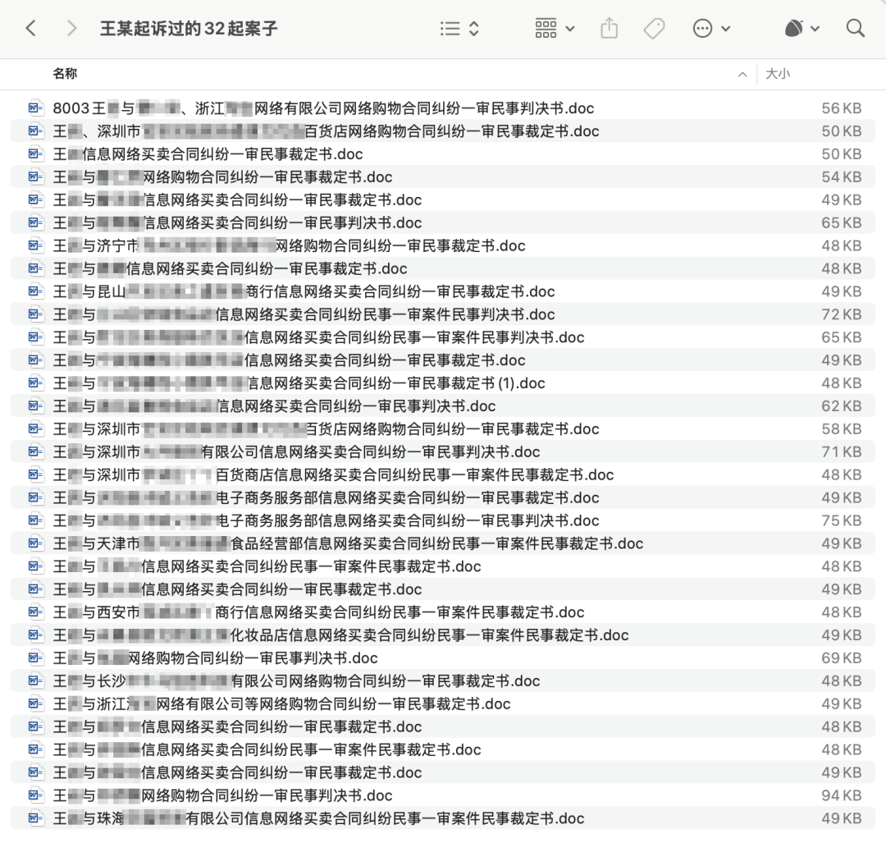This screenshot has height=843, width=886.
Task: Sort files by 大小 column header
Action: [x=777, y=74]
